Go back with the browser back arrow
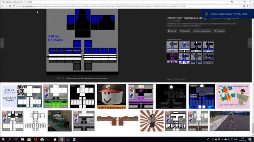 [2, 6]
